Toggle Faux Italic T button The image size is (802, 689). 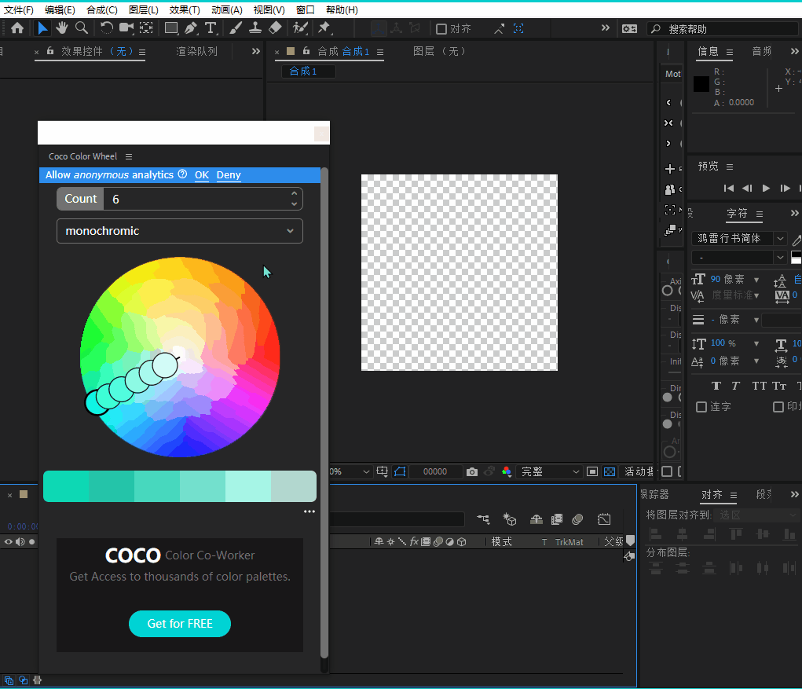point(735,386)
